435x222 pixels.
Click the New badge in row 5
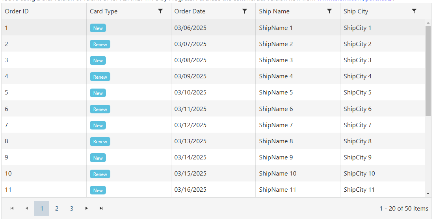[98, 93]
